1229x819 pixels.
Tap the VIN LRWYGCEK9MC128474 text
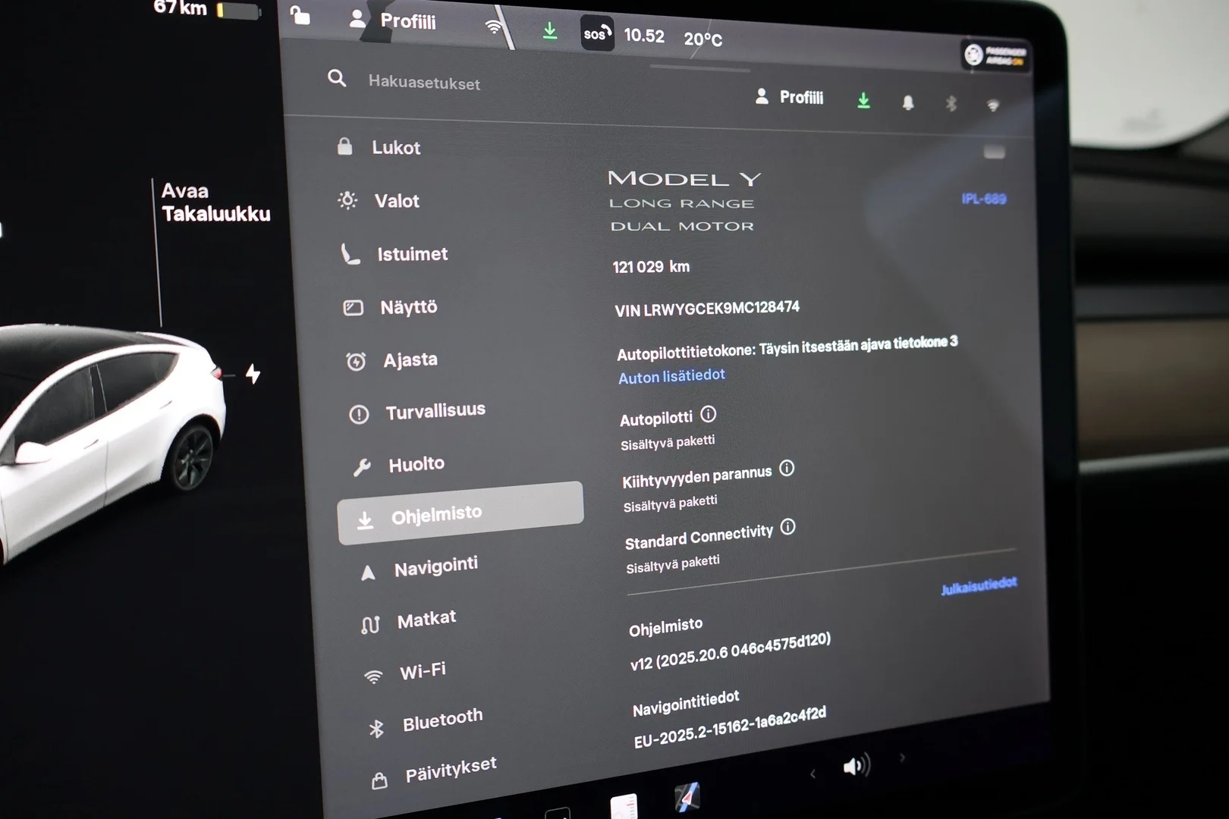[707, 309]
